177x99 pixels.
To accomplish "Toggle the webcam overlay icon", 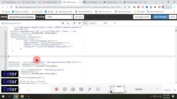I will 81,89.
